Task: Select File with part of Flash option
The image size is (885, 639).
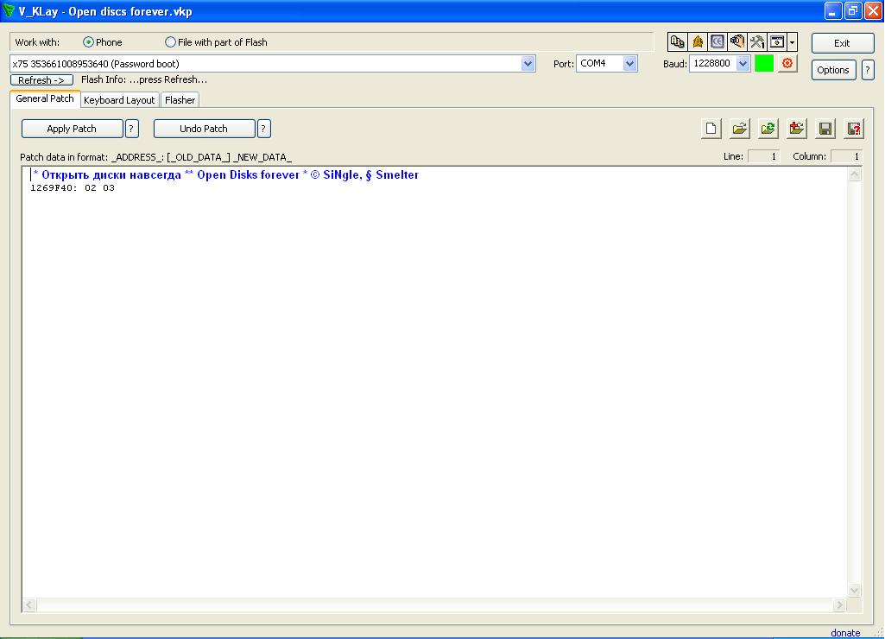Action: coord(170,42)
